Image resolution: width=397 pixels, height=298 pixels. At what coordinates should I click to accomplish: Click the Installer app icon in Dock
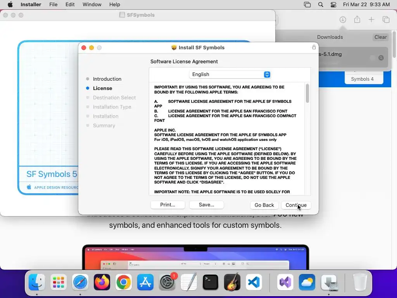[329, 282]
